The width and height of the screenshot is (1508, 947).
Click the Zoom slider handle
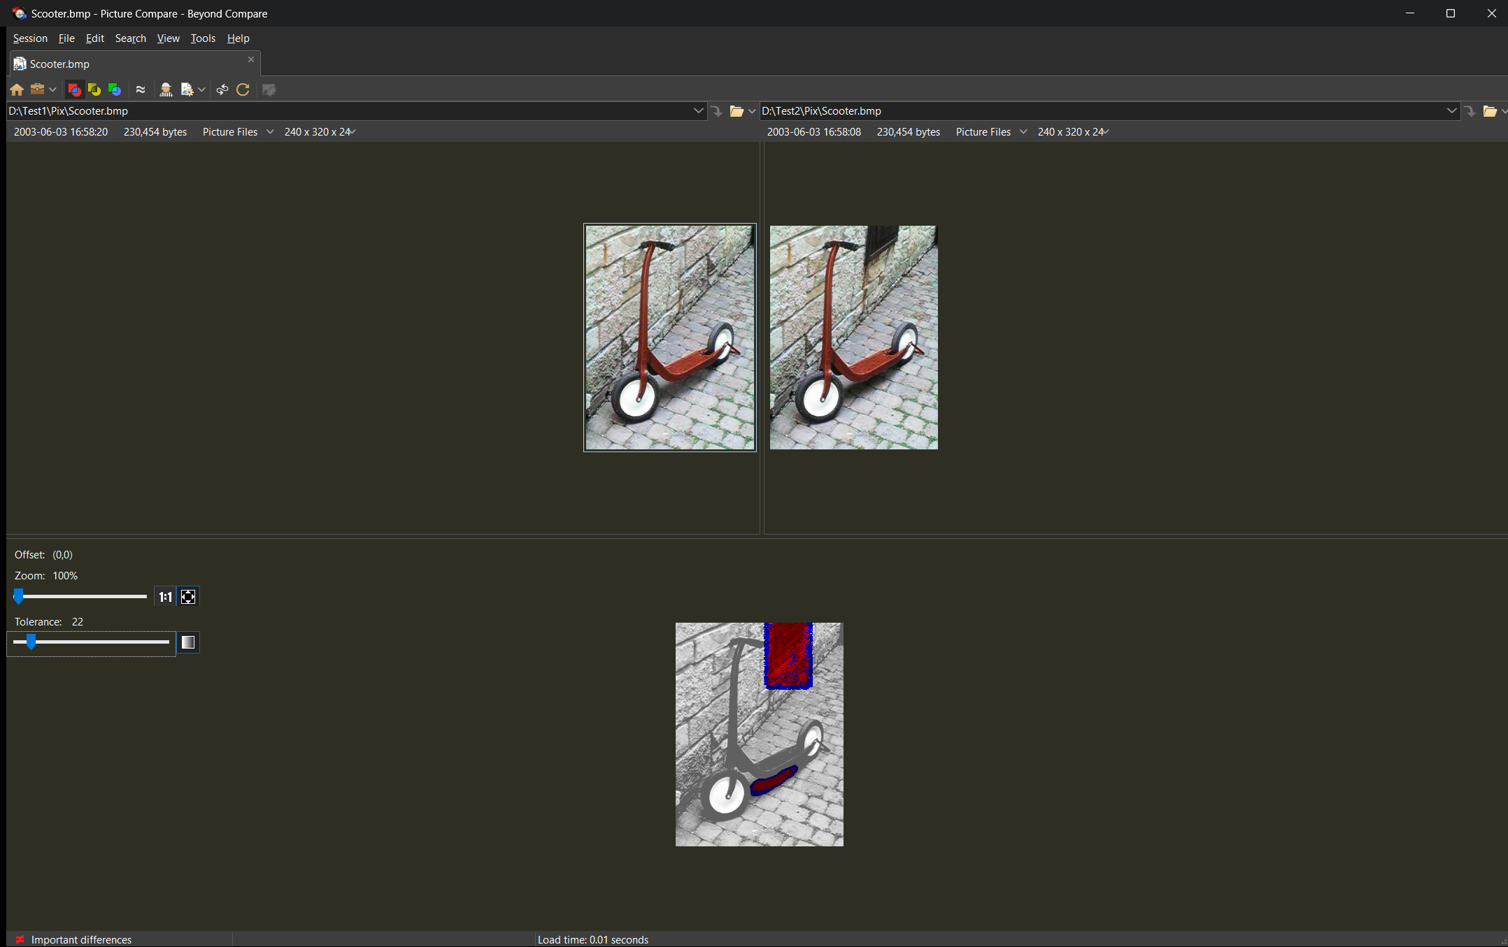tap(19, 596)
